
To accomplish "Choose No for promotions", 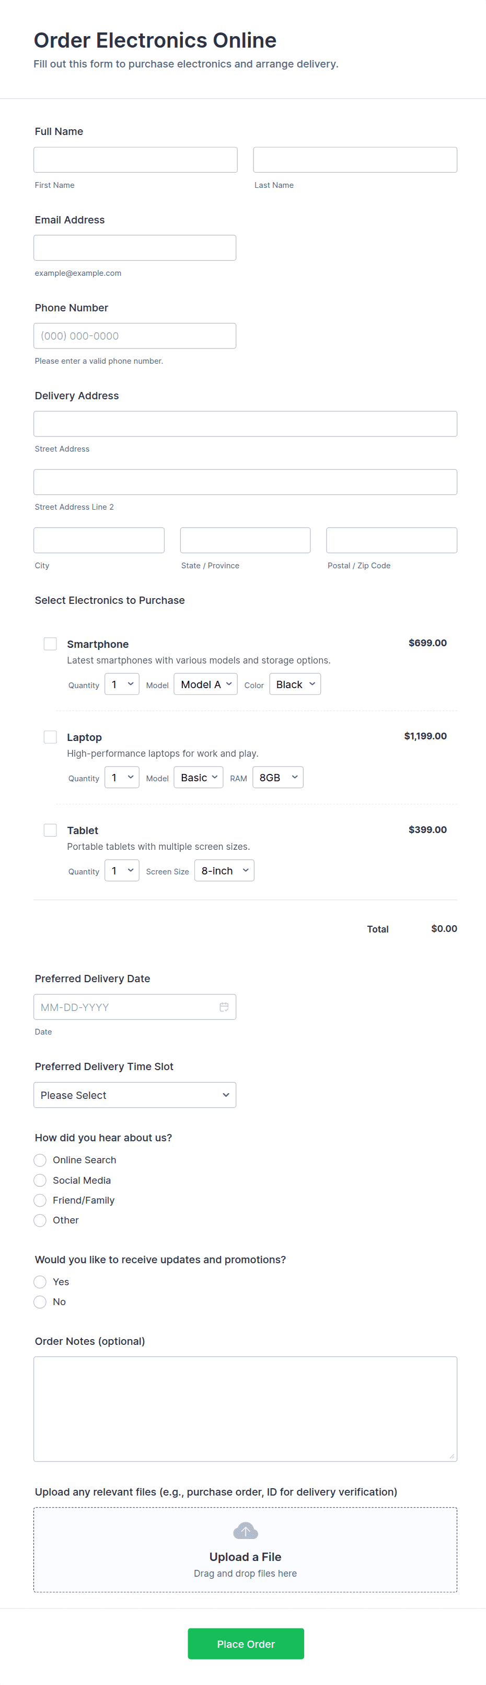I will pos(40,1302).
